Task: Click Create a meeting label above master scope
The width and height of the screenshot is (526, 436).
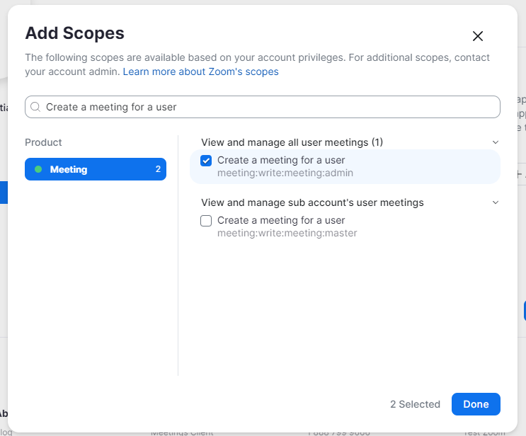Action: tap(281, 220)
